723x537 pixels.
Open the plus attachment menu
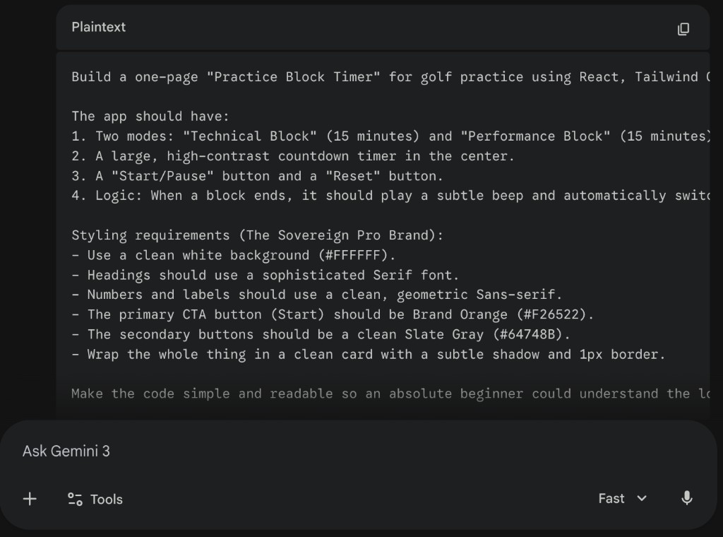click(30, 499)
